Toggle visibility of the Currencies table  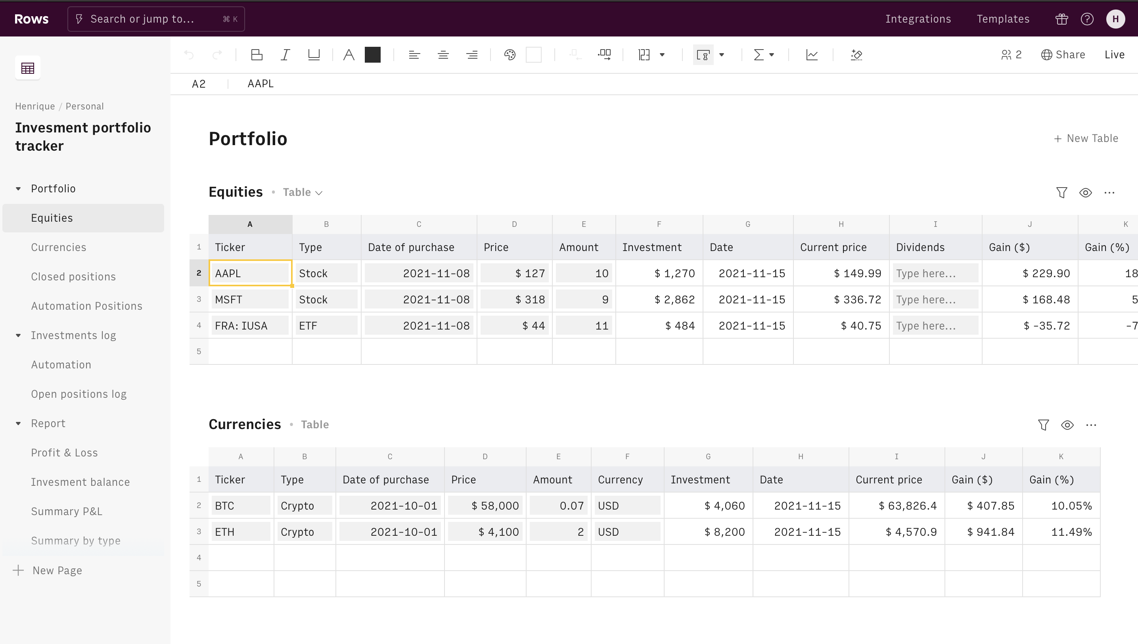coord(1067,425)
